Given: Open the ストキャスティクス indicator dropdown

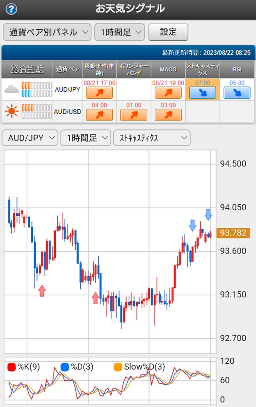Looking at the screenshot, I should [x=152, y=138].
